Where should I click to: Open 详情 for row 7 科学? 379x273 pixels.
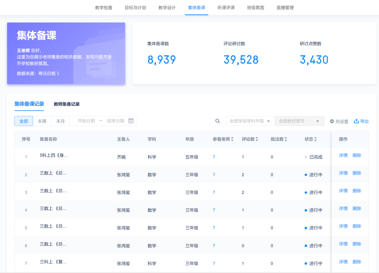point(343,262)
